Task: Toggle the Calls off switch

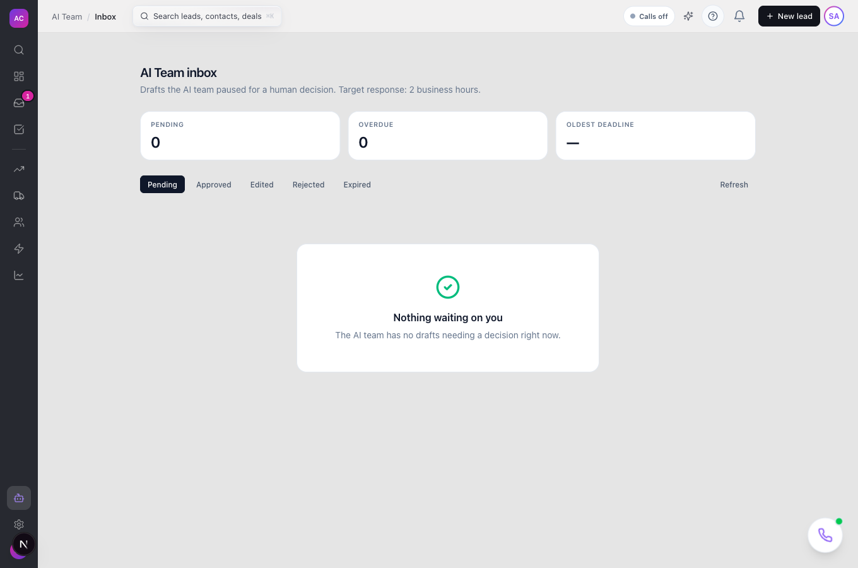Action: [649, 16]
